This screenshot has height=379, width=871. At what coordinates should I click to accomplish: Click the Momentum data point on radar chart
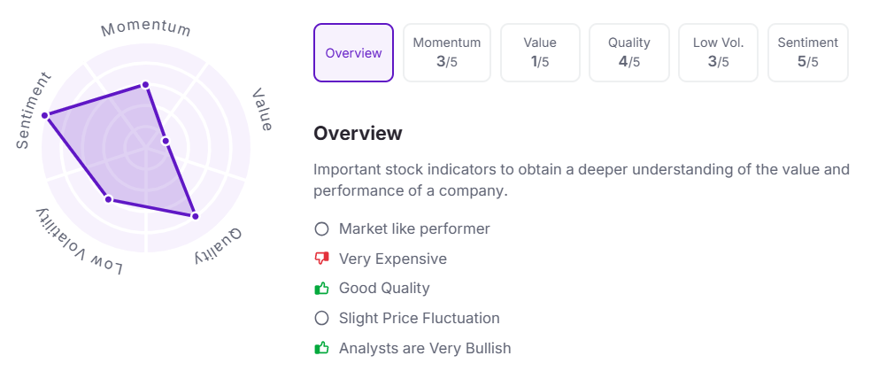tap(146, 85)
